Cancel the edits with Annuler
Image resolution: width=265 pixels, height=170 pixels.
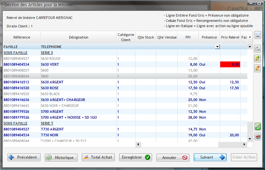(x=173, y=157)
